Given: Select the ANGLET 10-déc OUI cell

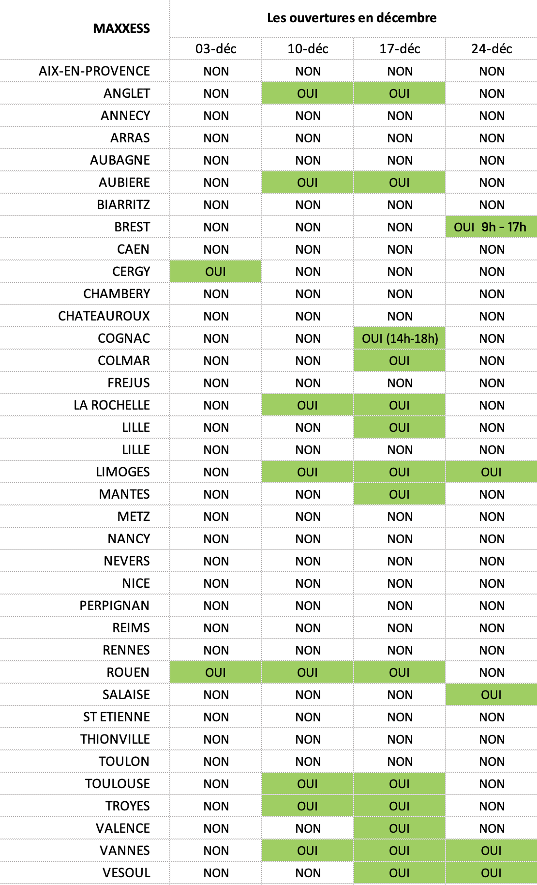Looking at the screenshot, I should [308, 93].
